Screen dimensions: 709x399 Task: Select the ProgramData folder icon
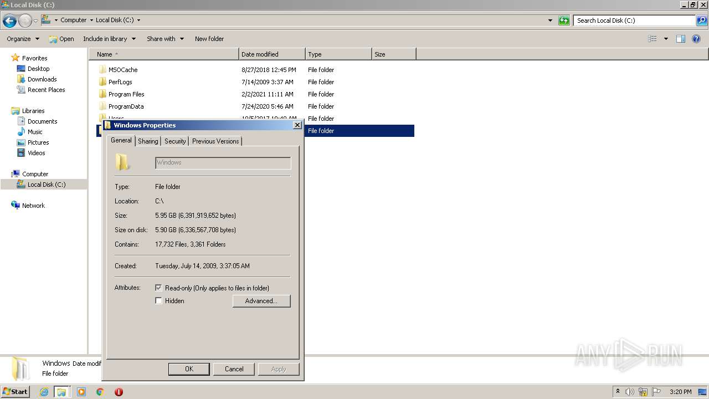102,106
